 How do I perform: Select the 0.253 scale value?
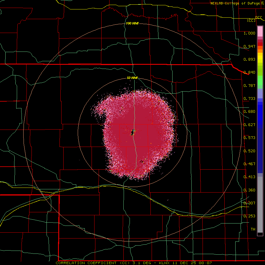click(x=249, y=216)
